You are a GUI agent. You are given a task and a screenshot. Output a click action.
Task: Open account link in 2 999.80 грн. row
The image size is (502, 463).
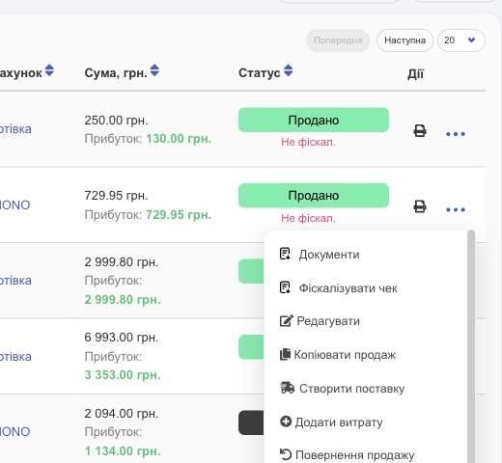(x=15, y=281)
